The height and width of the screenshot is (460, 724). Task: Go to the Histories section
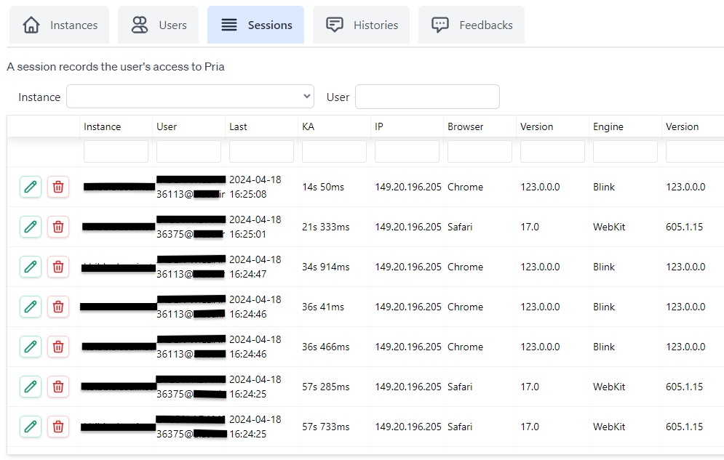pyautogui.click(x=361, y=24)
